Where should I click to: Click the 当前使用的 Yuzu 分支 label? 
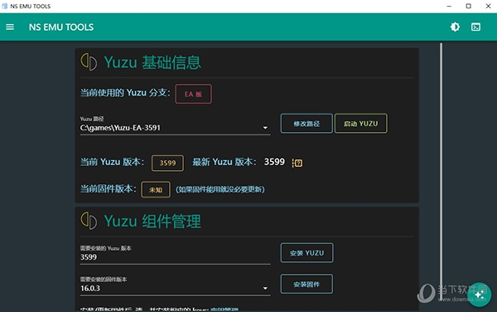point(125,93)
